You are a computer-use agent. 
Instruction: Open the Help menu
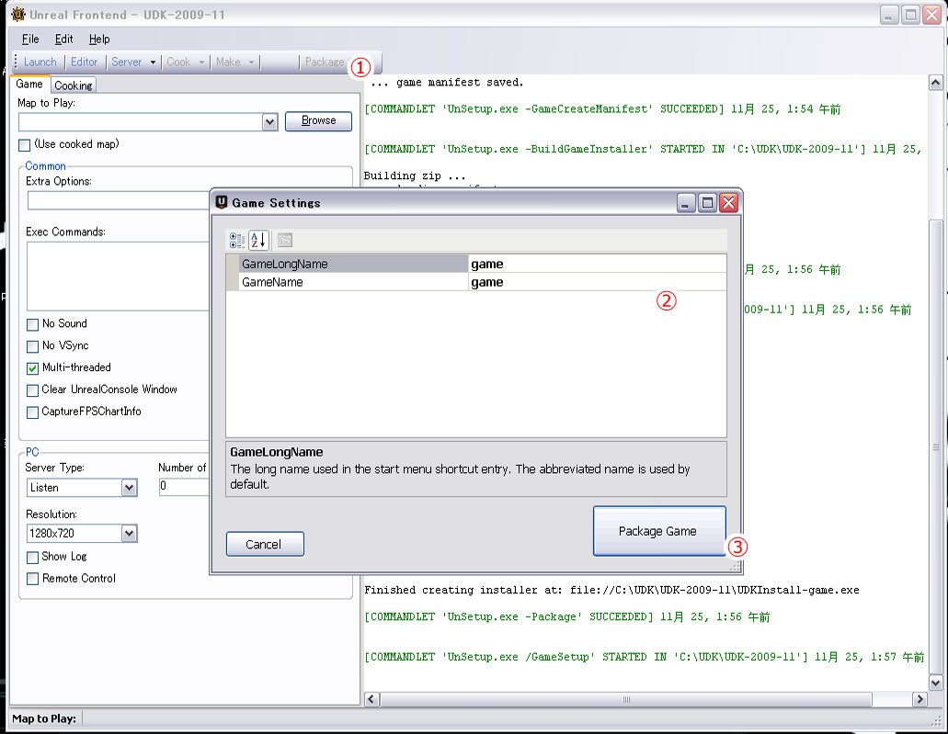tap(99, 40)
